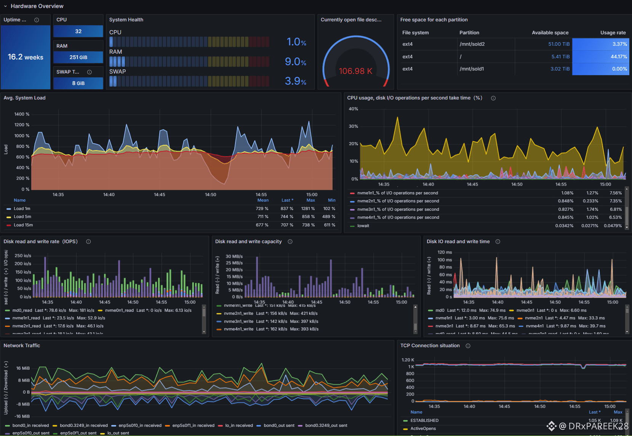Open TCP Connection situation info icon
The image size is (632, 436).
(468, 346)
